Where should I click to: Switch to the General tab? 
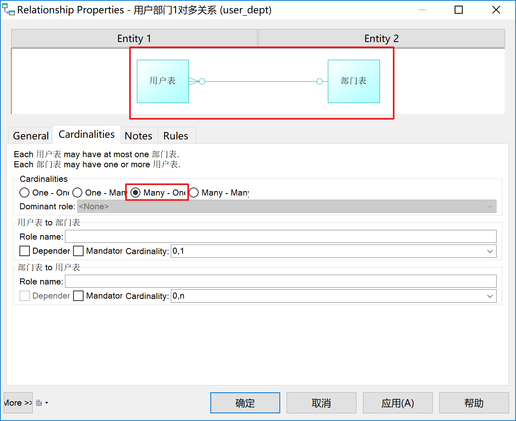31,136
